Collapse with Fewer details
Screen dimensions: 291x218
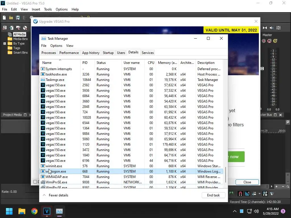(x=56, y=195)
